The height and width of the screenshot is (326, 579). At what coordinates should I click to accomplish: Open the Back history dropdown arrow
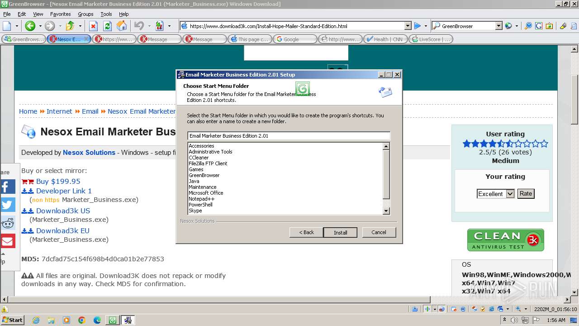(x=40, y=26)
